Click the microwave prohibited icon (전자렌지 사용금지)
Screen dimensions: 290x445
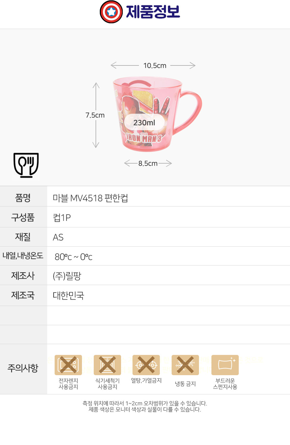(68, 365)
